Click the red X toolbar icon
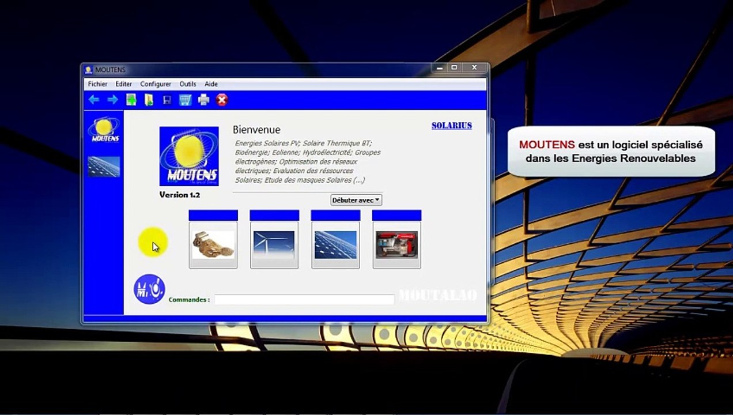 (222, 100)
